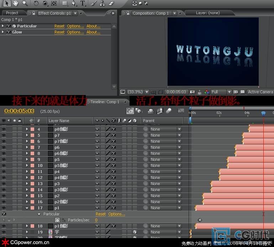Open Comp Flowchart view in timeline

pyautogui.click(x=130, y=111)
